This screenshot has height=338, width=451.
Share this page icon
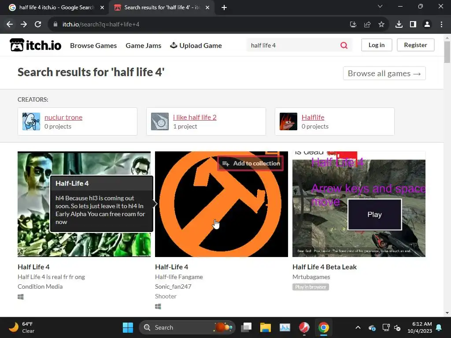coord(367,25)
